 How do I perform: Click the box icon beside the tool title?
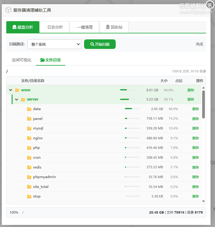pos(8,10)
